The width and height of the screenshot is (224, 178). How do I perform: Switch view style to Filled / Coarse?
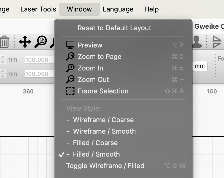point(95,143)
